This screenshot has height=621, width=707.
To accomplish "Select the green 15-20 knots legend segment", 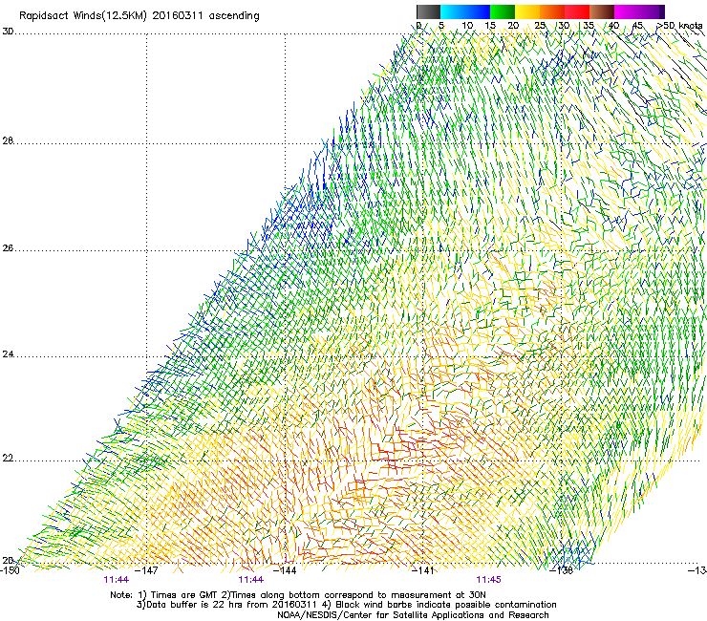I will coord(503,11).
